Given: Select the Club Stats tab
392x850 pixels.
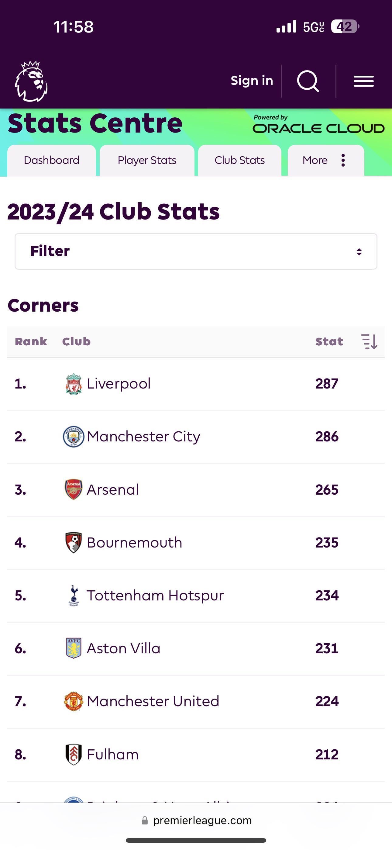Looking at the screenshot, I should pyautogui.click(x=240, y=161).
